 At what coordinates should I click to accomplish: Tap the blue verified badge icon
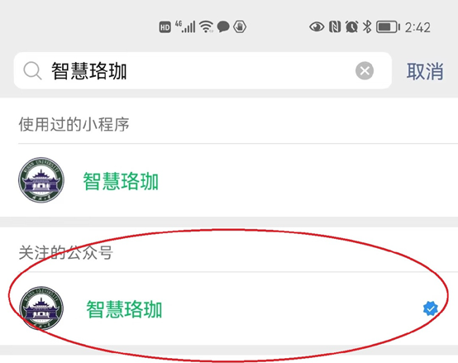431,308
